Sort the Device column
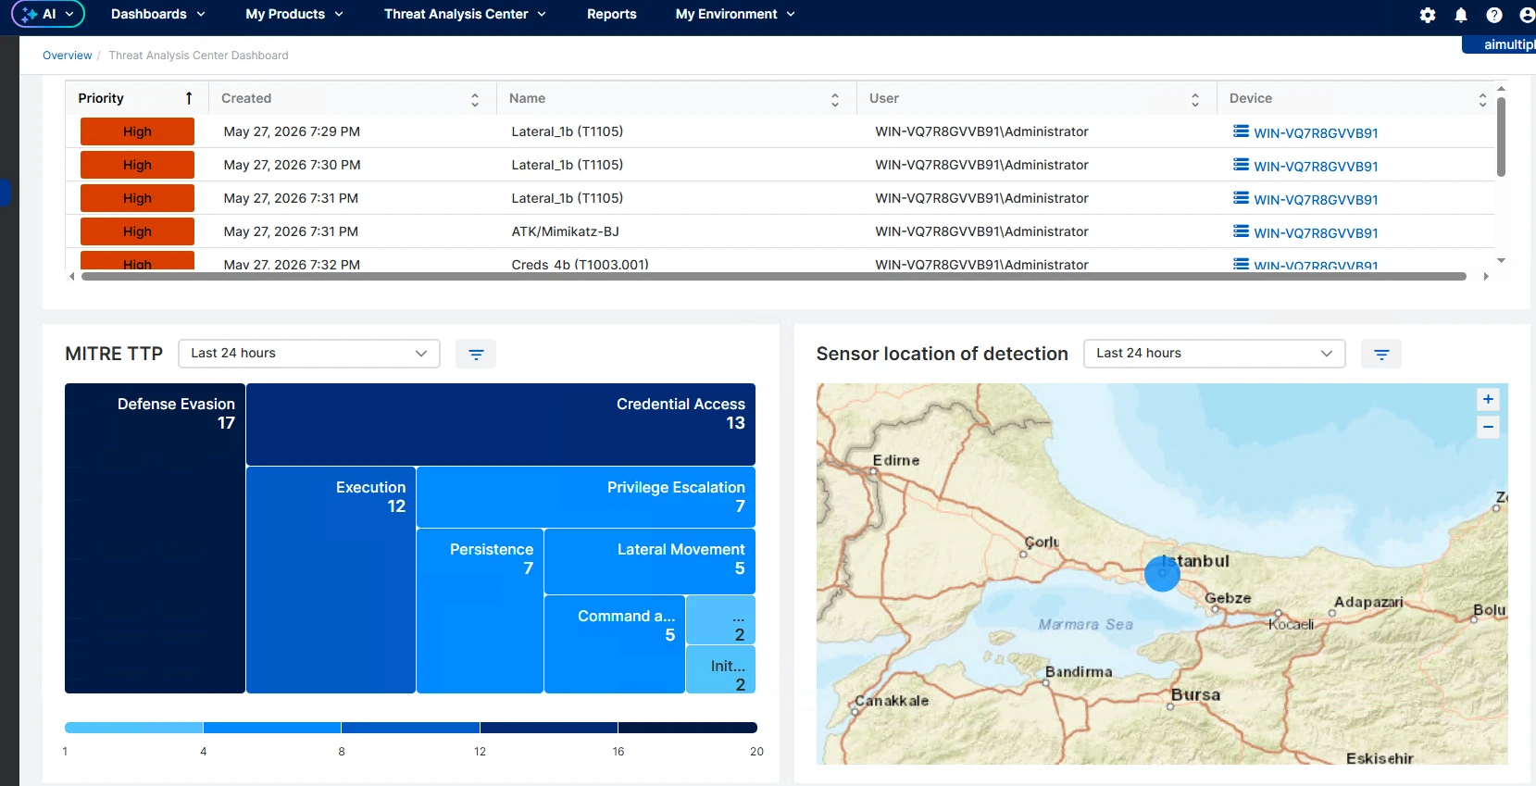The height and width of the screenshot is (786, 1536). click(x=1482, y=99)
